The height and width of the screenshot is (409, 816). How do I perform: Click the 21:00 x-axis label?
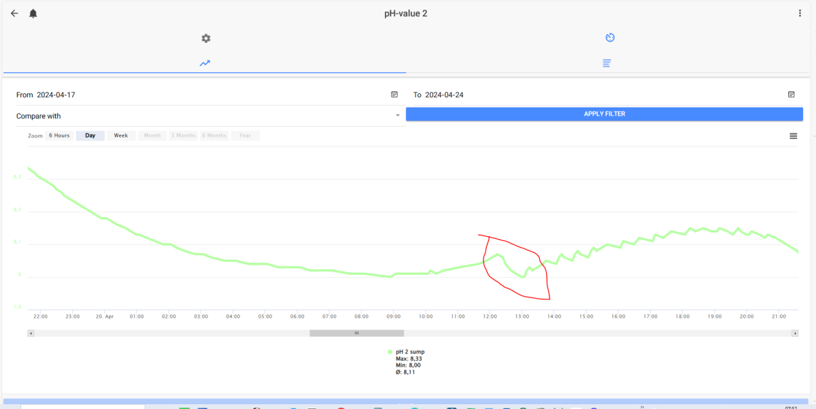(779, 316)
